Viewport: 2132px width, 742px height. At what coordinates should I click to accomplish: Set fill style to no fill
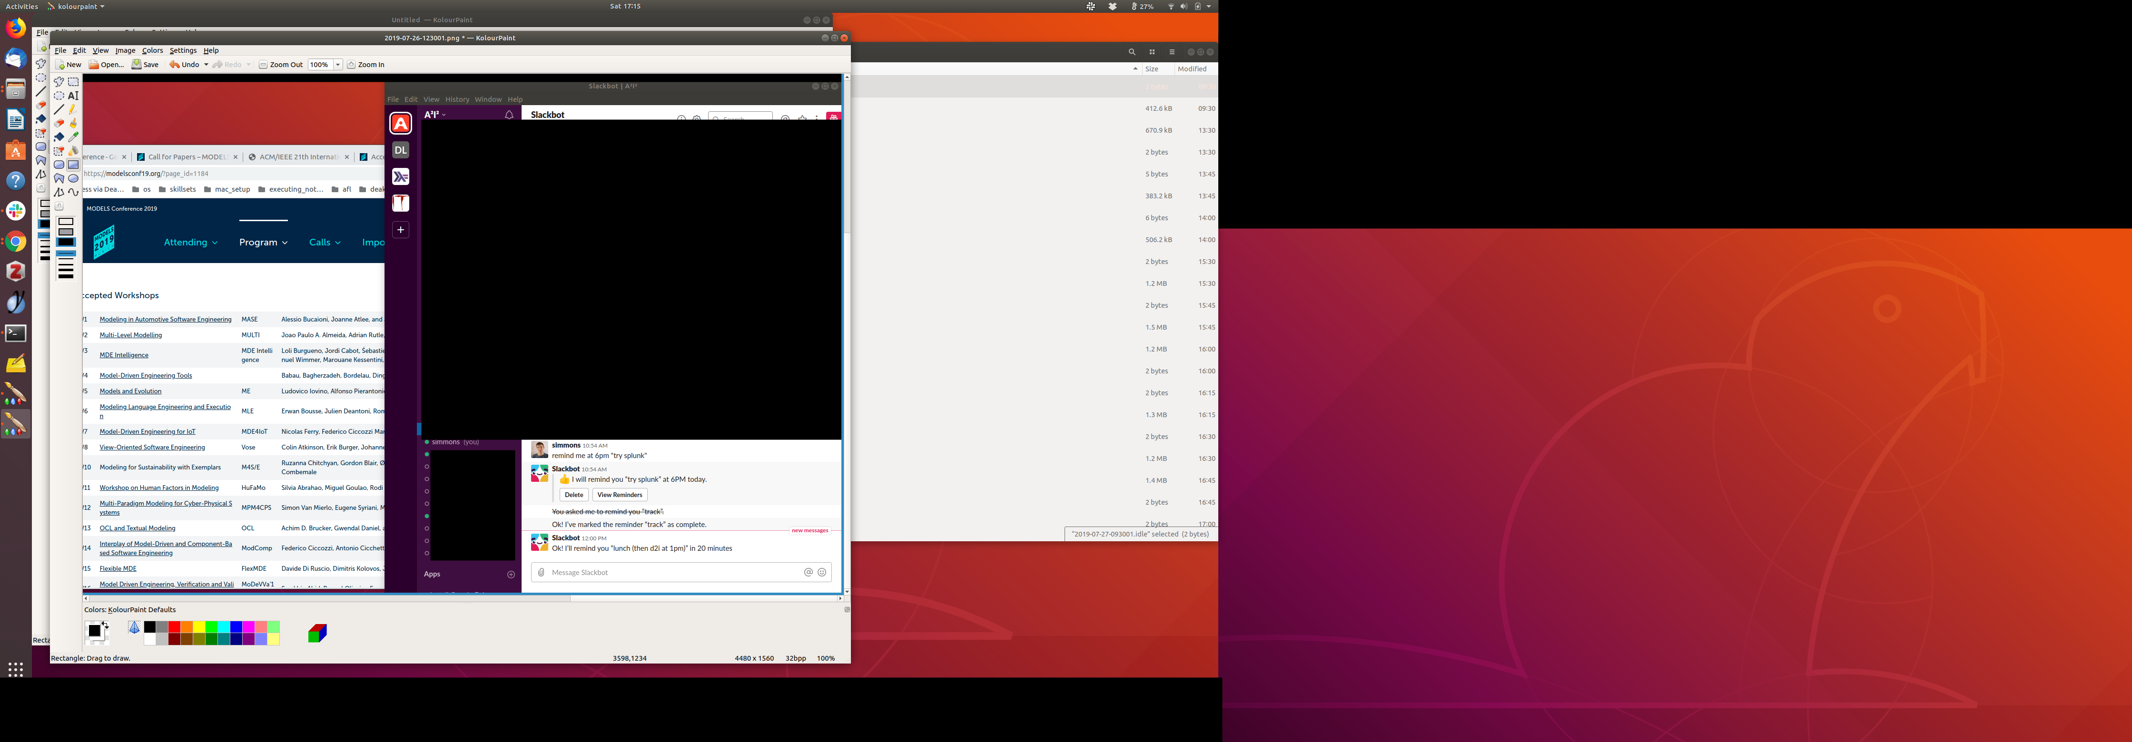pyautogui.click(x=65, y=222)
